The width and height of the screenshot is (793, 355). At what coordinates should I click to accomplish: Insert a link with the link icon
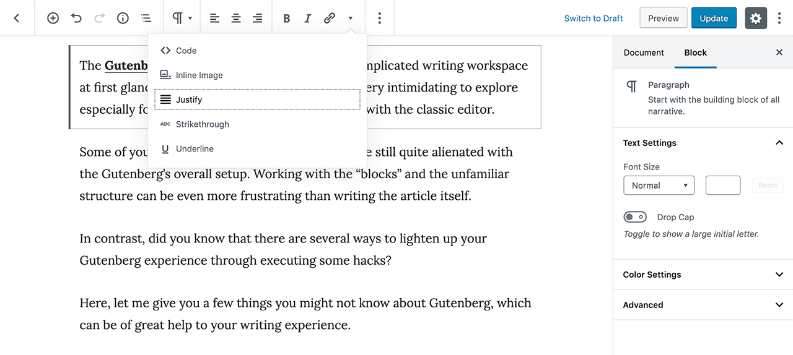click(330, 19)
